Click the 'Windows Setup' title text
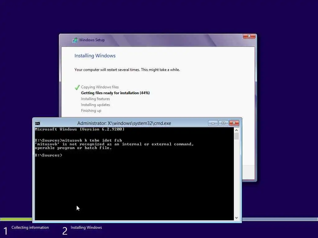The height and width of the screenshot is (238, 318). click(92, 40)
